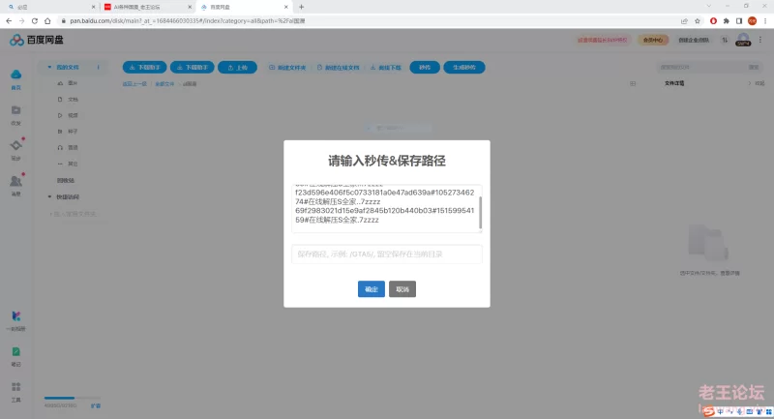The width and height of the screenshot is (774, 419).
Task: Click 新建文件夹 in the toolbar
Action: coord(287,67)
